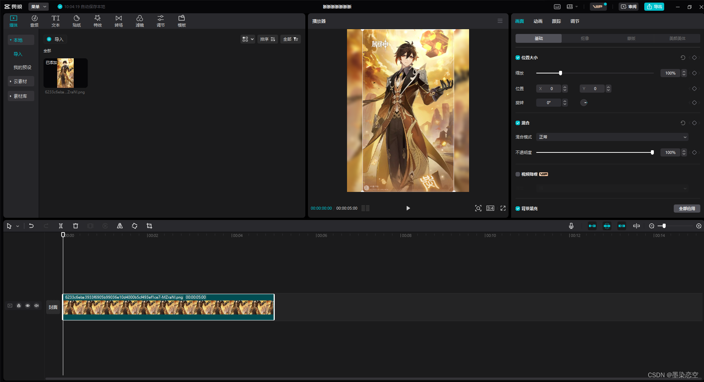This screenshot has height=382, width=704.
Task: Open the 菜单 dropdown menu
Action: (x=38, y=7)
